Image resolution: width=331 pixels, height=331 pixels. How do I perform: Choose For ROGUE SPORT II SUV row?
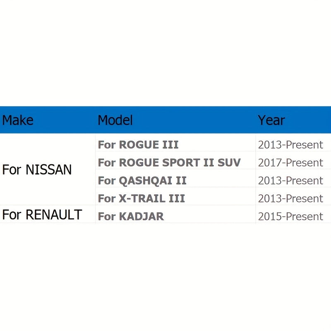169,163
